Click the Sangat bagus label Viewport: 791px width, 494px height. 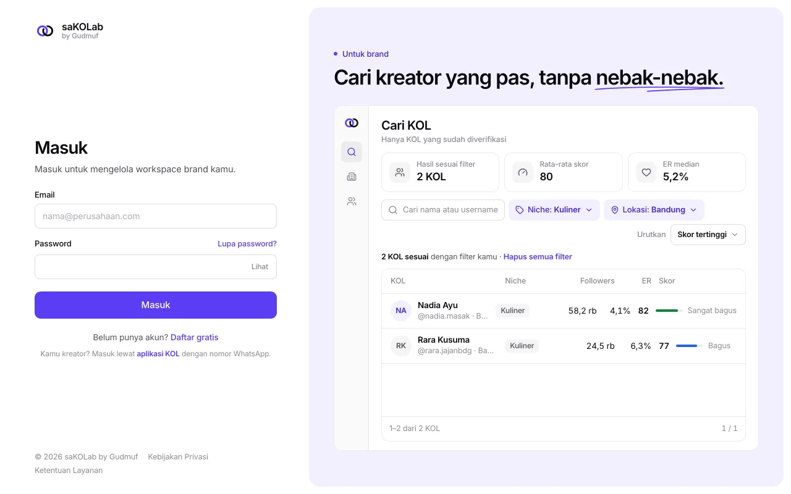click(712, 311)
